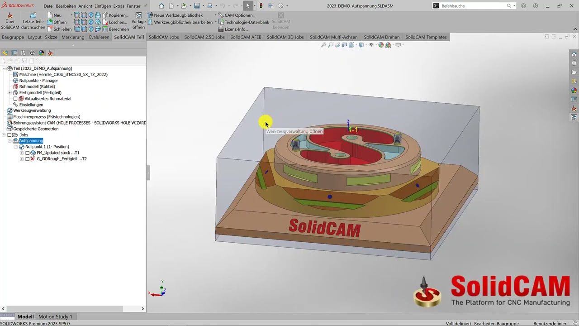Open the Datei menu
579x326 pixels.
click(x=48, y=6)
